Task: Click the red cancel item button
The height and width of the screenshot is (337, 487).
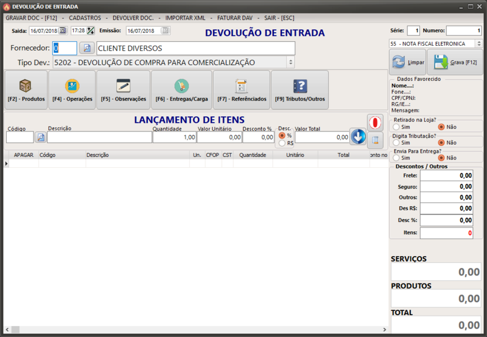Action: point(375,123)
